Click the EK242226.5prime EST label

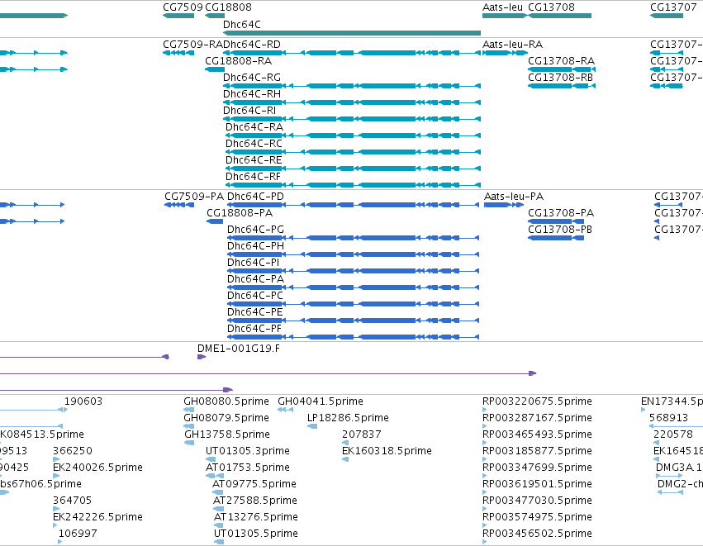click(x=97, y=517)
